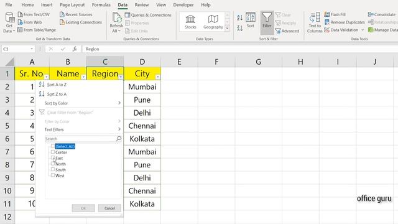This screenshot has width=398, height=224.
Task: Open the Sort dialog
Action: pos(250,21)
